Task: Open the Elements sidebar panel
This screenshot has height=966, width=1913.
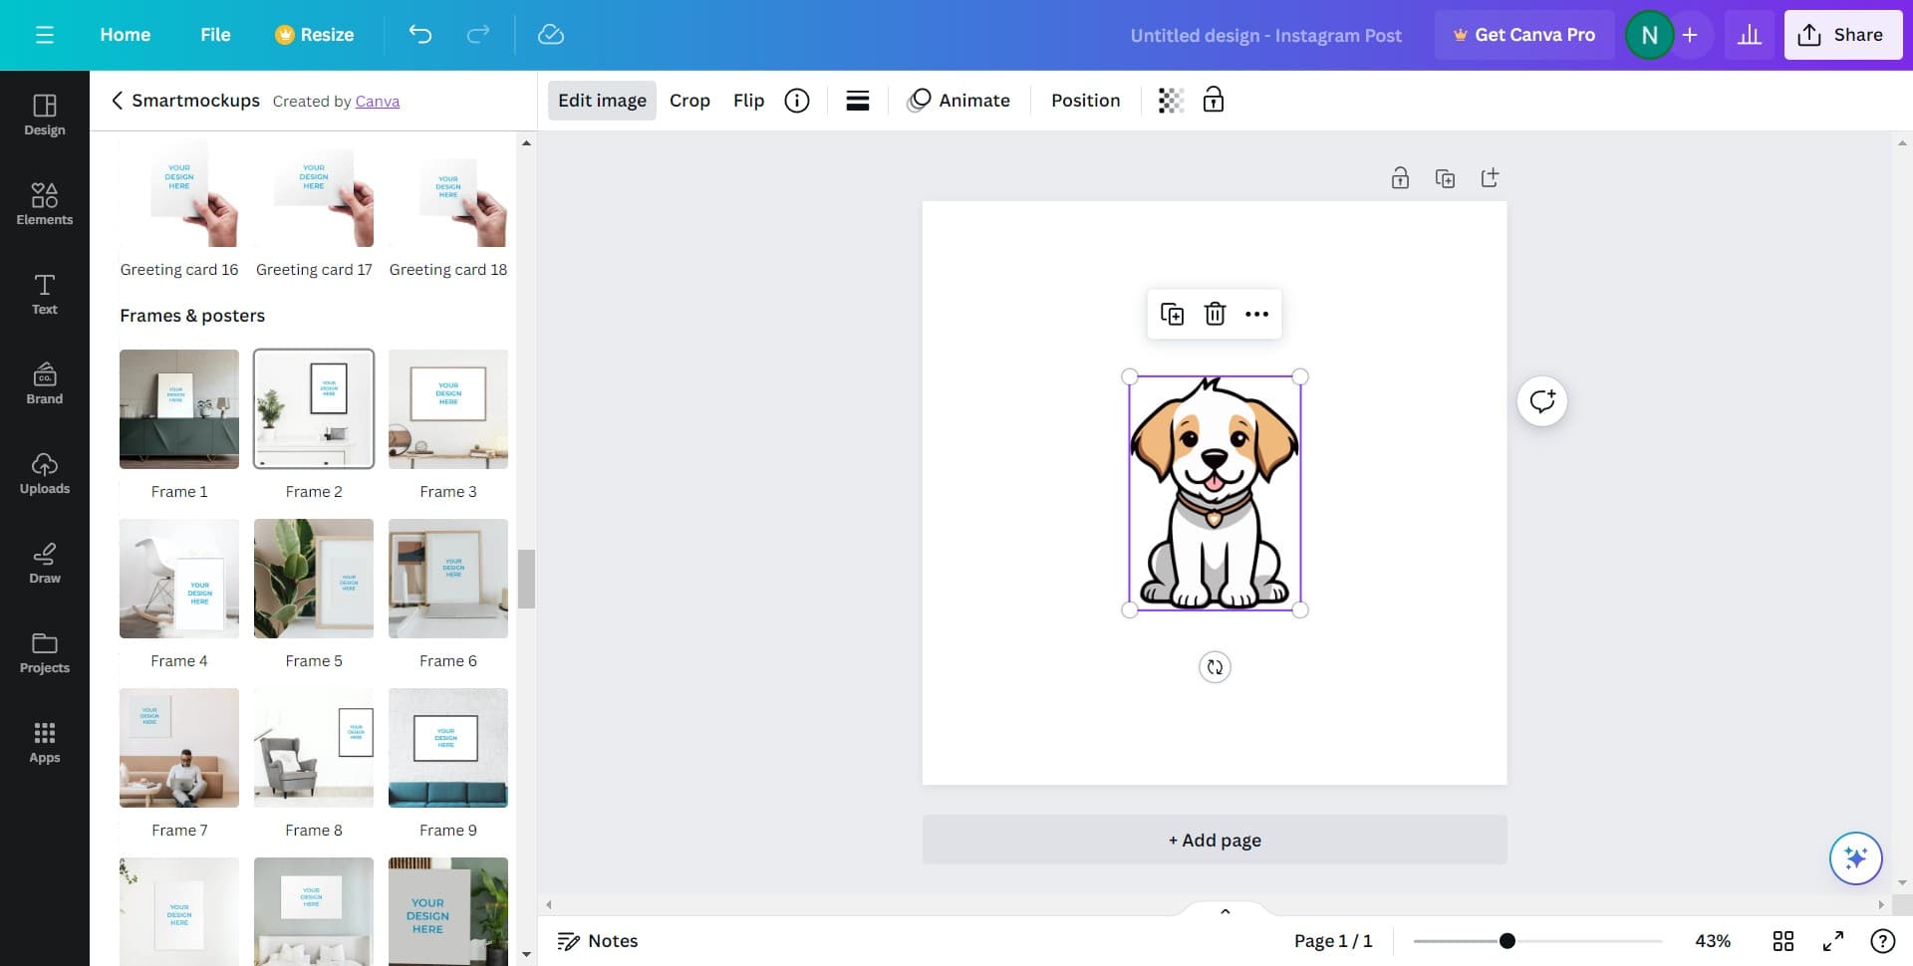Action: pos(45,204)
